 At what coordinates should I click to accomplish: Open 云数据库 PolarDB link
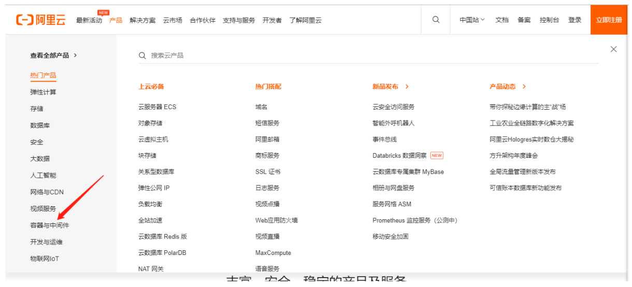point(162,253)
